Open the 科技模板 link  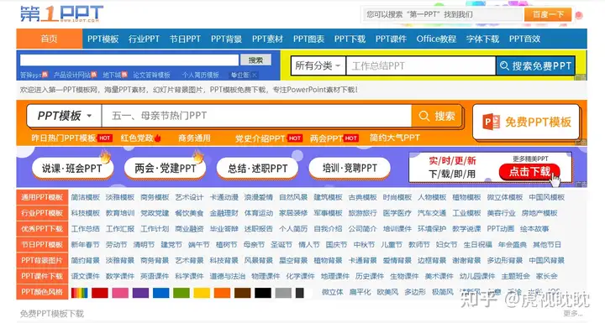tap(85, 213)
